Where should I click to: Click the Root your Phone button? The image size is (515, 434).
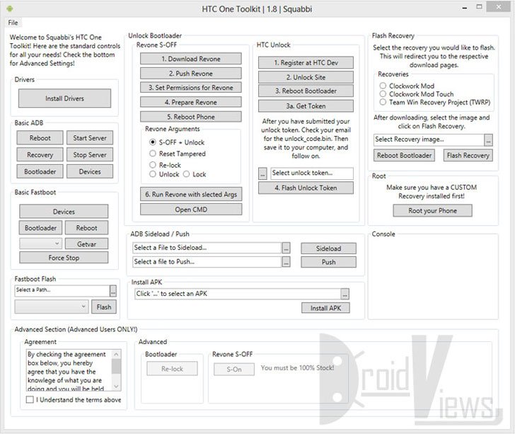432,210
